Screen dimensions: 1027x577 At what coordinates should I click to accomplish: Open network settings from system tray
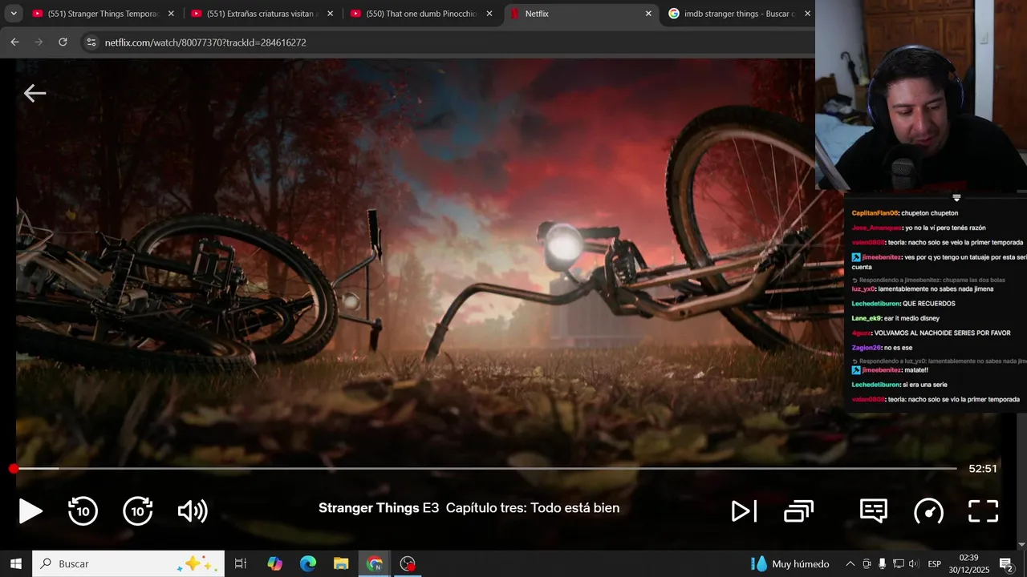coord(899,564)
